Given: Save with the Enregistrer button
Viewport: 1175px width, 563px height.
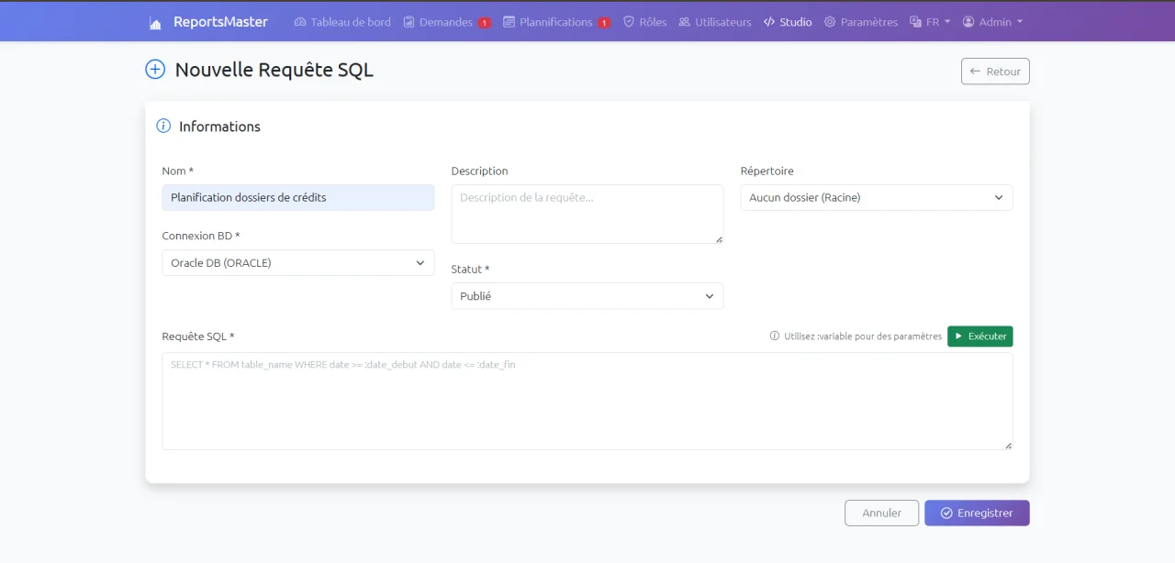Looking at the screenshot, I should pos(977,513).
